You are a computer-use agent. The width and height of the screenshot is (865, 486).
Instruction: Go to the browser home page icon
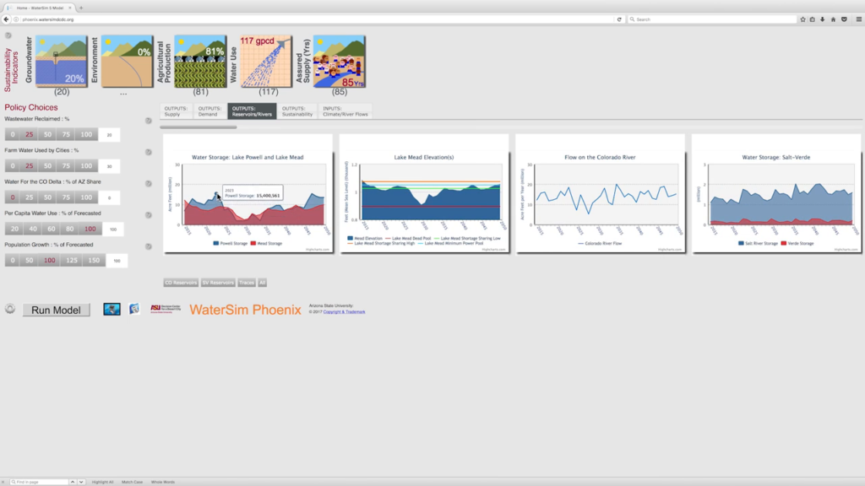[833, 19]
